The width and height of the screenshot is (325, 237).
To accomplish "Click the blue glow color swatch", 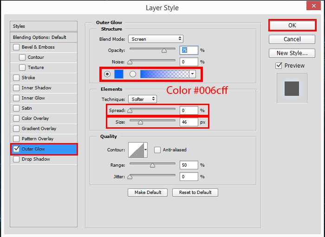I will (x=118, y=74).
